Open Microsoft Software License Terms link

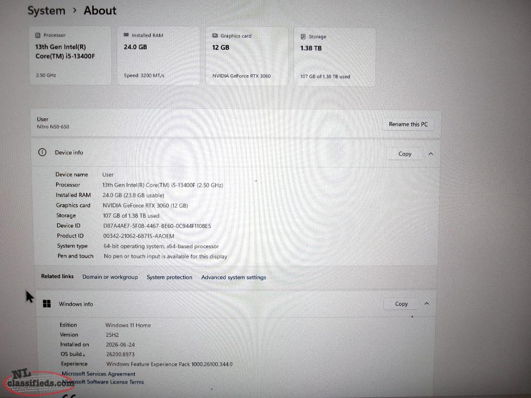[x=103, y=382]
